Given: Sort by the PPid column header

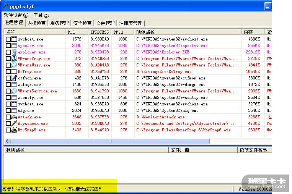Looking at the screenshot, I should pos(123,32).
